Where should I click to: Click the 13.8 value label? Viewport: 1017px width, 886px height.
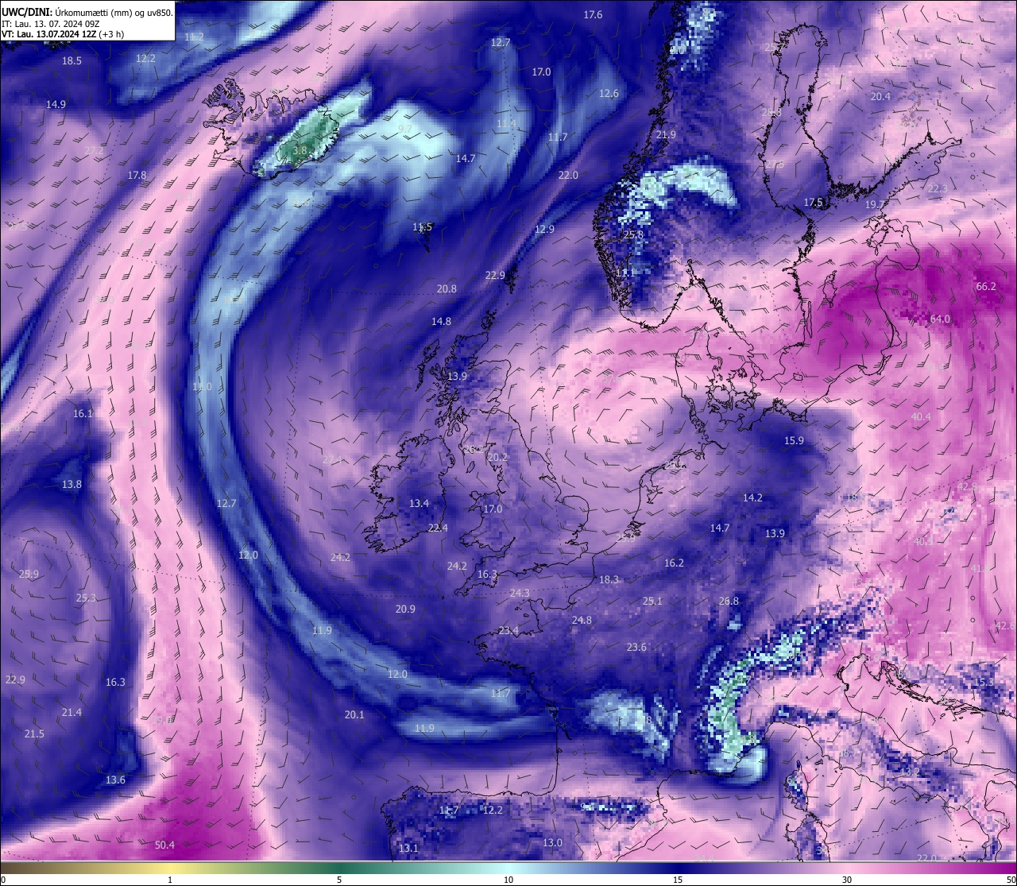tap(72, 484)
